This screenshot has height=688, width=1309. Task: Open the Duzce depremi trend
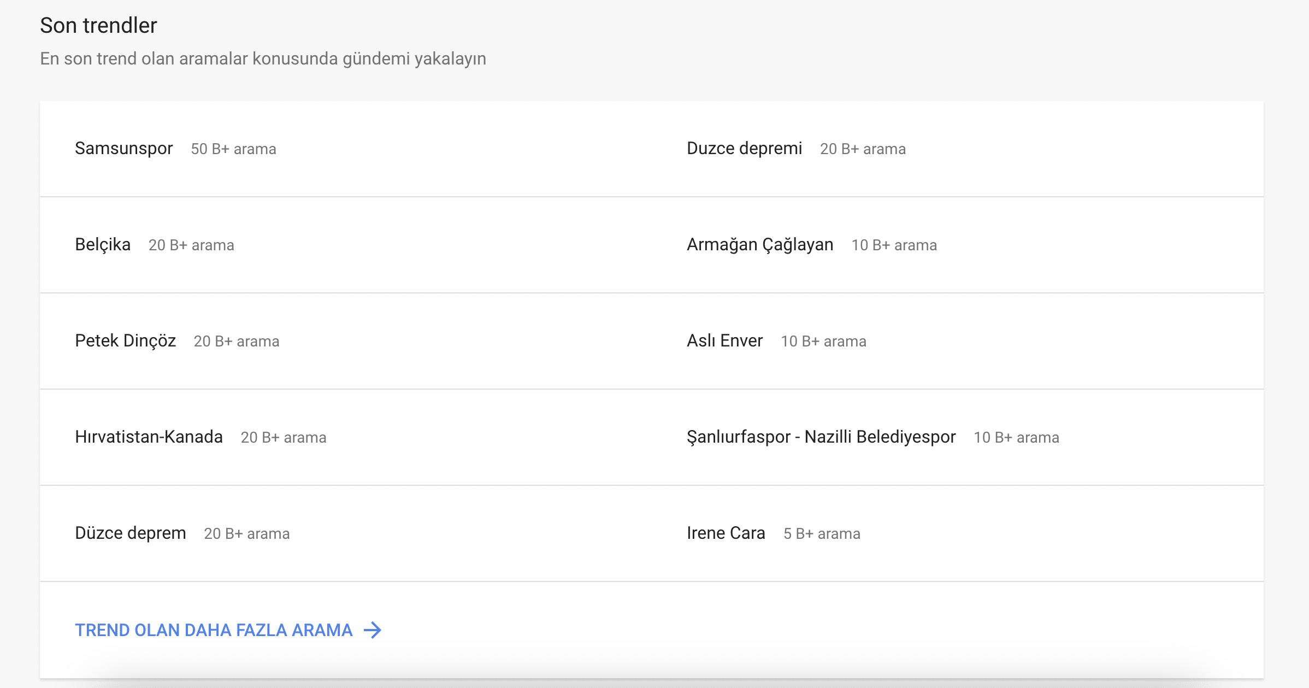tap(744, 149)
